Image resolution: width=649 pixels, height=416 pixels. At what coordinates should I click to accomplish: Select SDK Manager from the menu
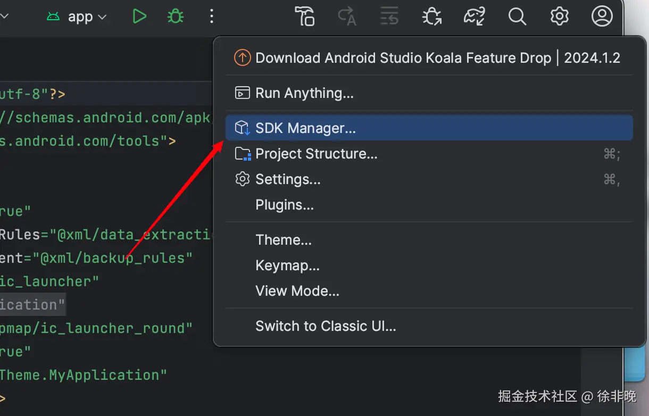(305, 128)
